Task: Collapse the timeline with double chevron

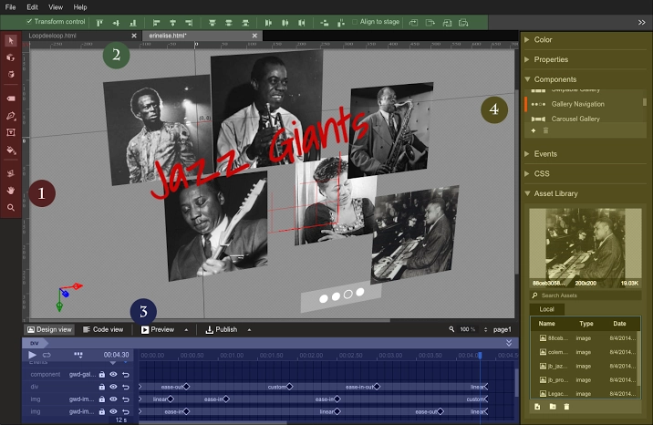Action: [509, 343]
